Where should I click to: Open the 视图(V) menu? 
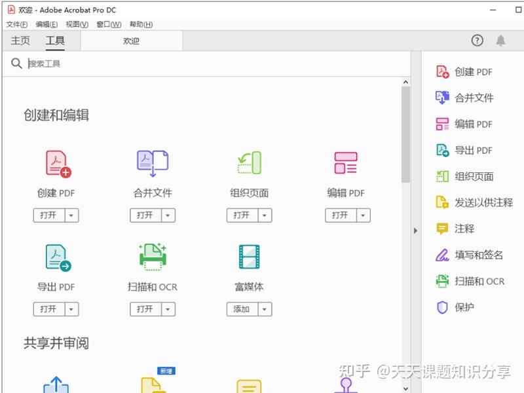pos(77,24)
